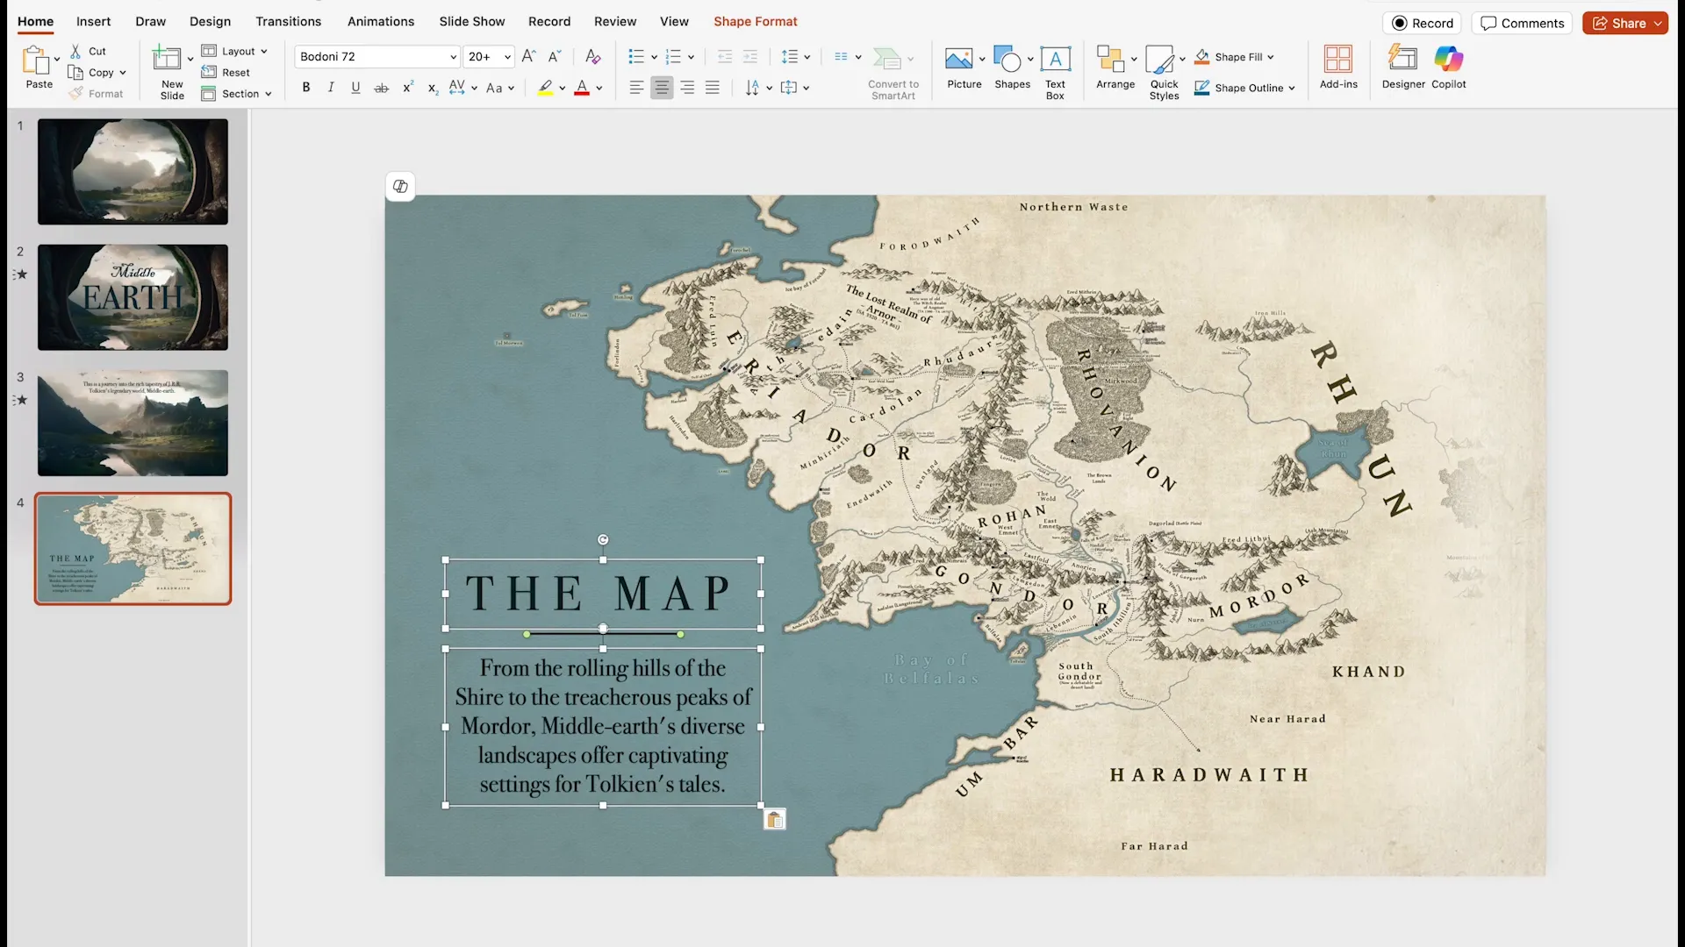Increase list indent level
The height and width of the screenshot is (947, 1685).
tap(750, 56)
